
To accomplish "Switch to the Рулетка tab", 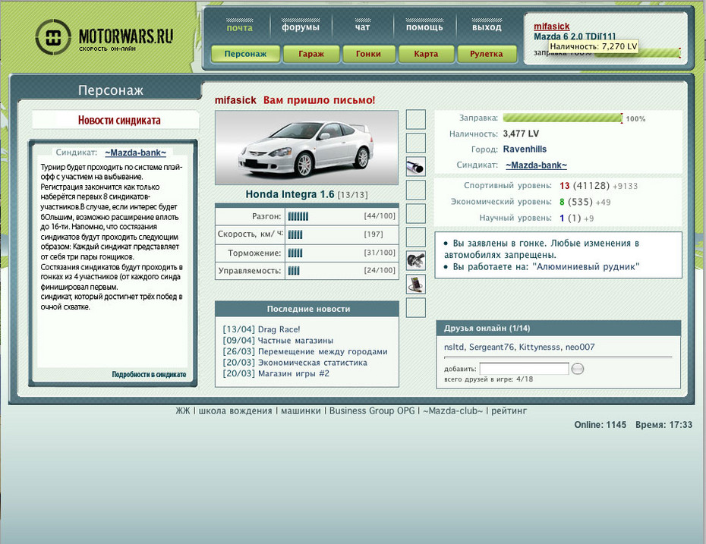I will click(x=487, y=54).
